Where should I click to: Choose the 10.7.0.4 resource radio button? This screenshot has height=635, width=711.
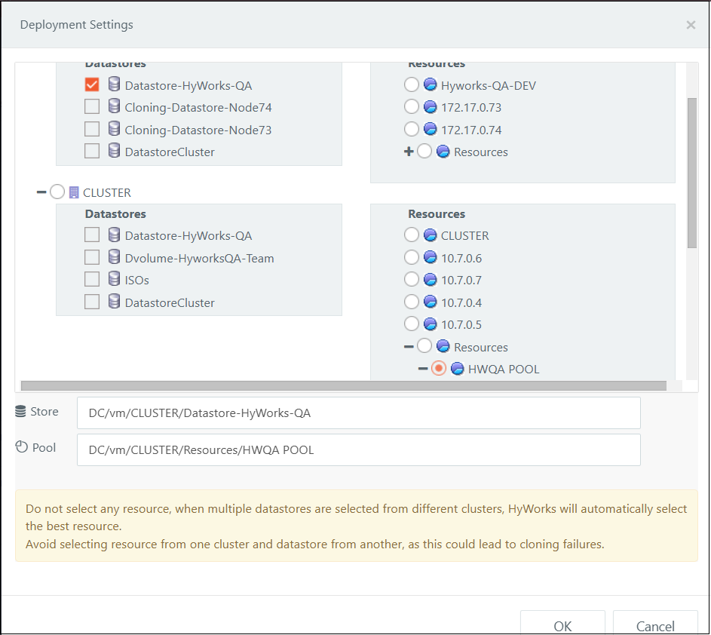411,302
